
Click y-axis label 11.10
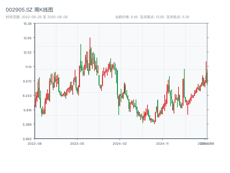(x=28, y=67)
